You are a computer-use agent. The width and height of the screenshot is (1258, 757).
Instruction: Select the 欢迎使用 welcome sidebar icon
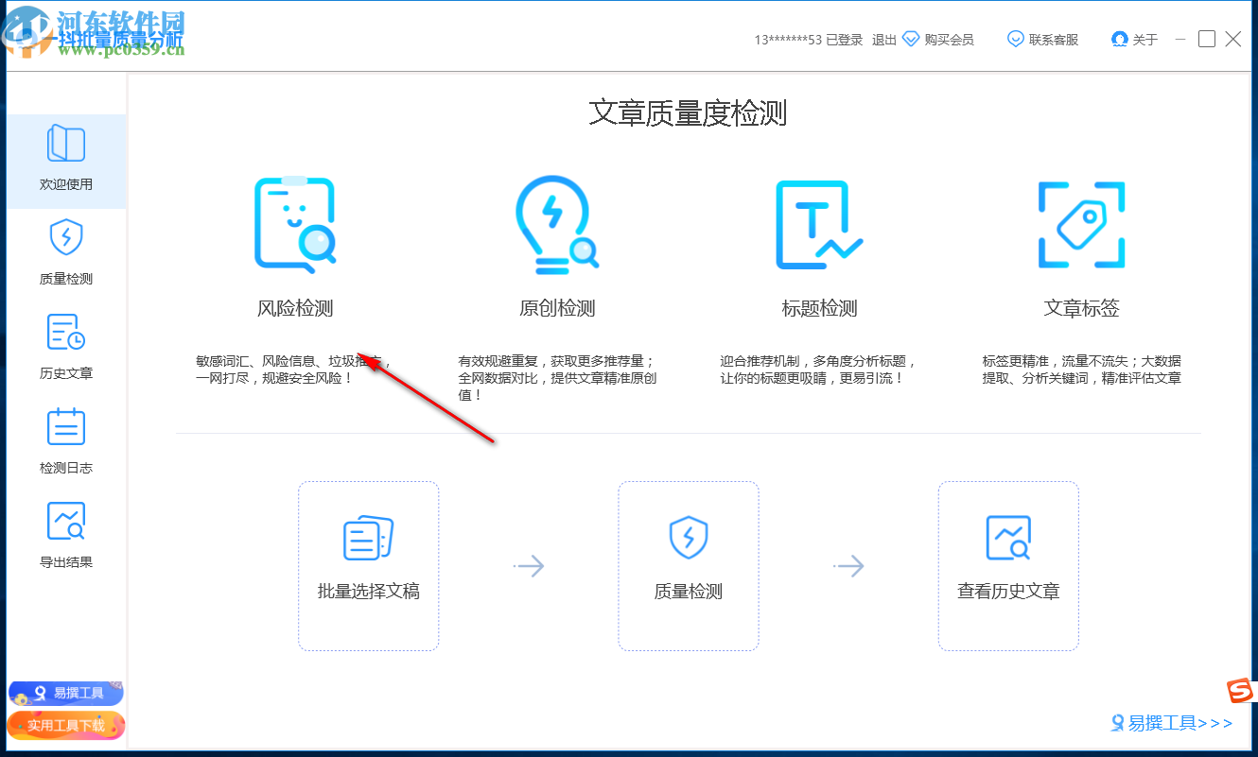[65, 159]
